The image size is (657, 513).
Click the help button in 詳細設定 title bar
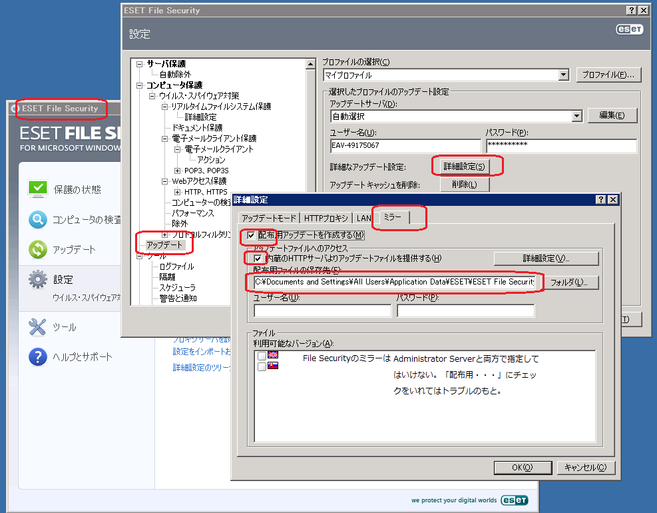point(601,200)
